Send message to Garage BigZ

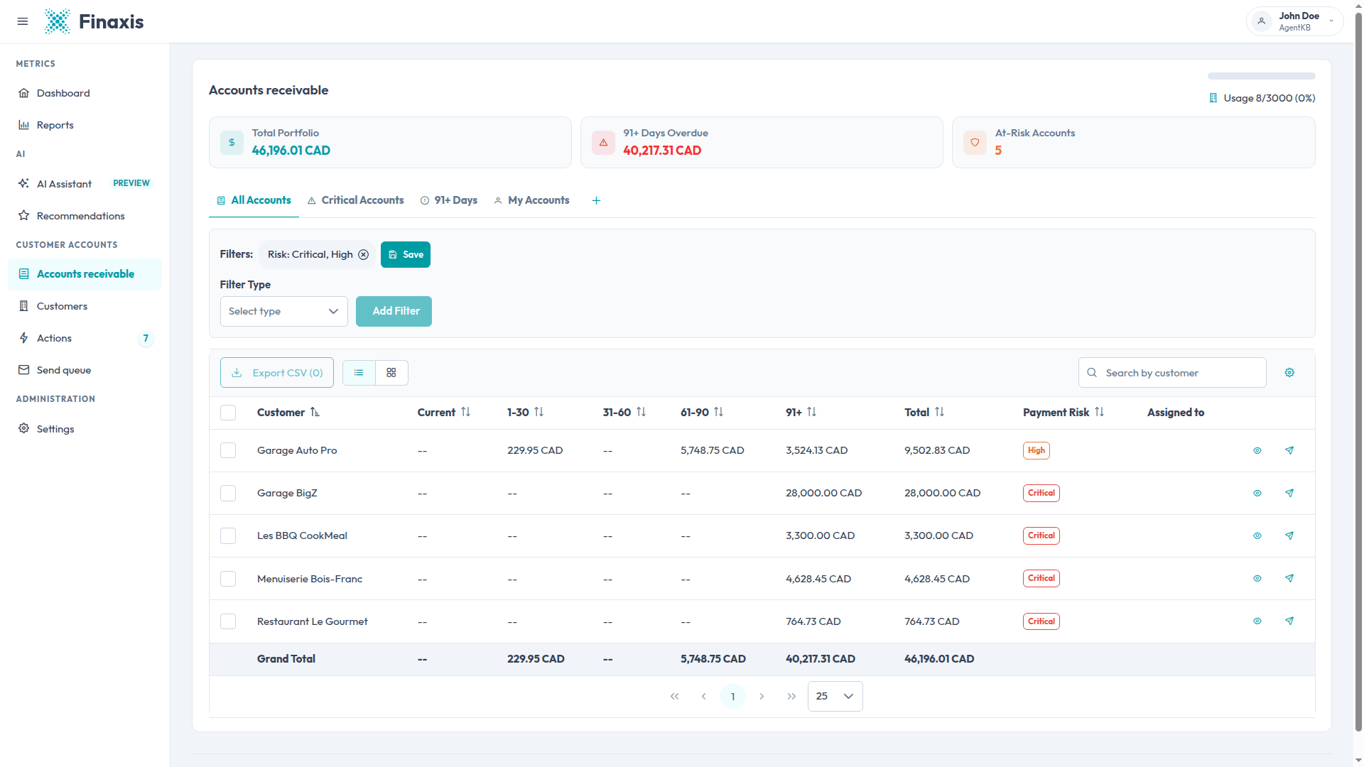tap(1289, 493)
